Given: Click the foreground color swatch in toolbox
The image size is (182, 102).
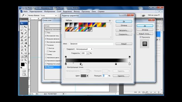Looking at the screenshot, I should (x=23, y=64).
